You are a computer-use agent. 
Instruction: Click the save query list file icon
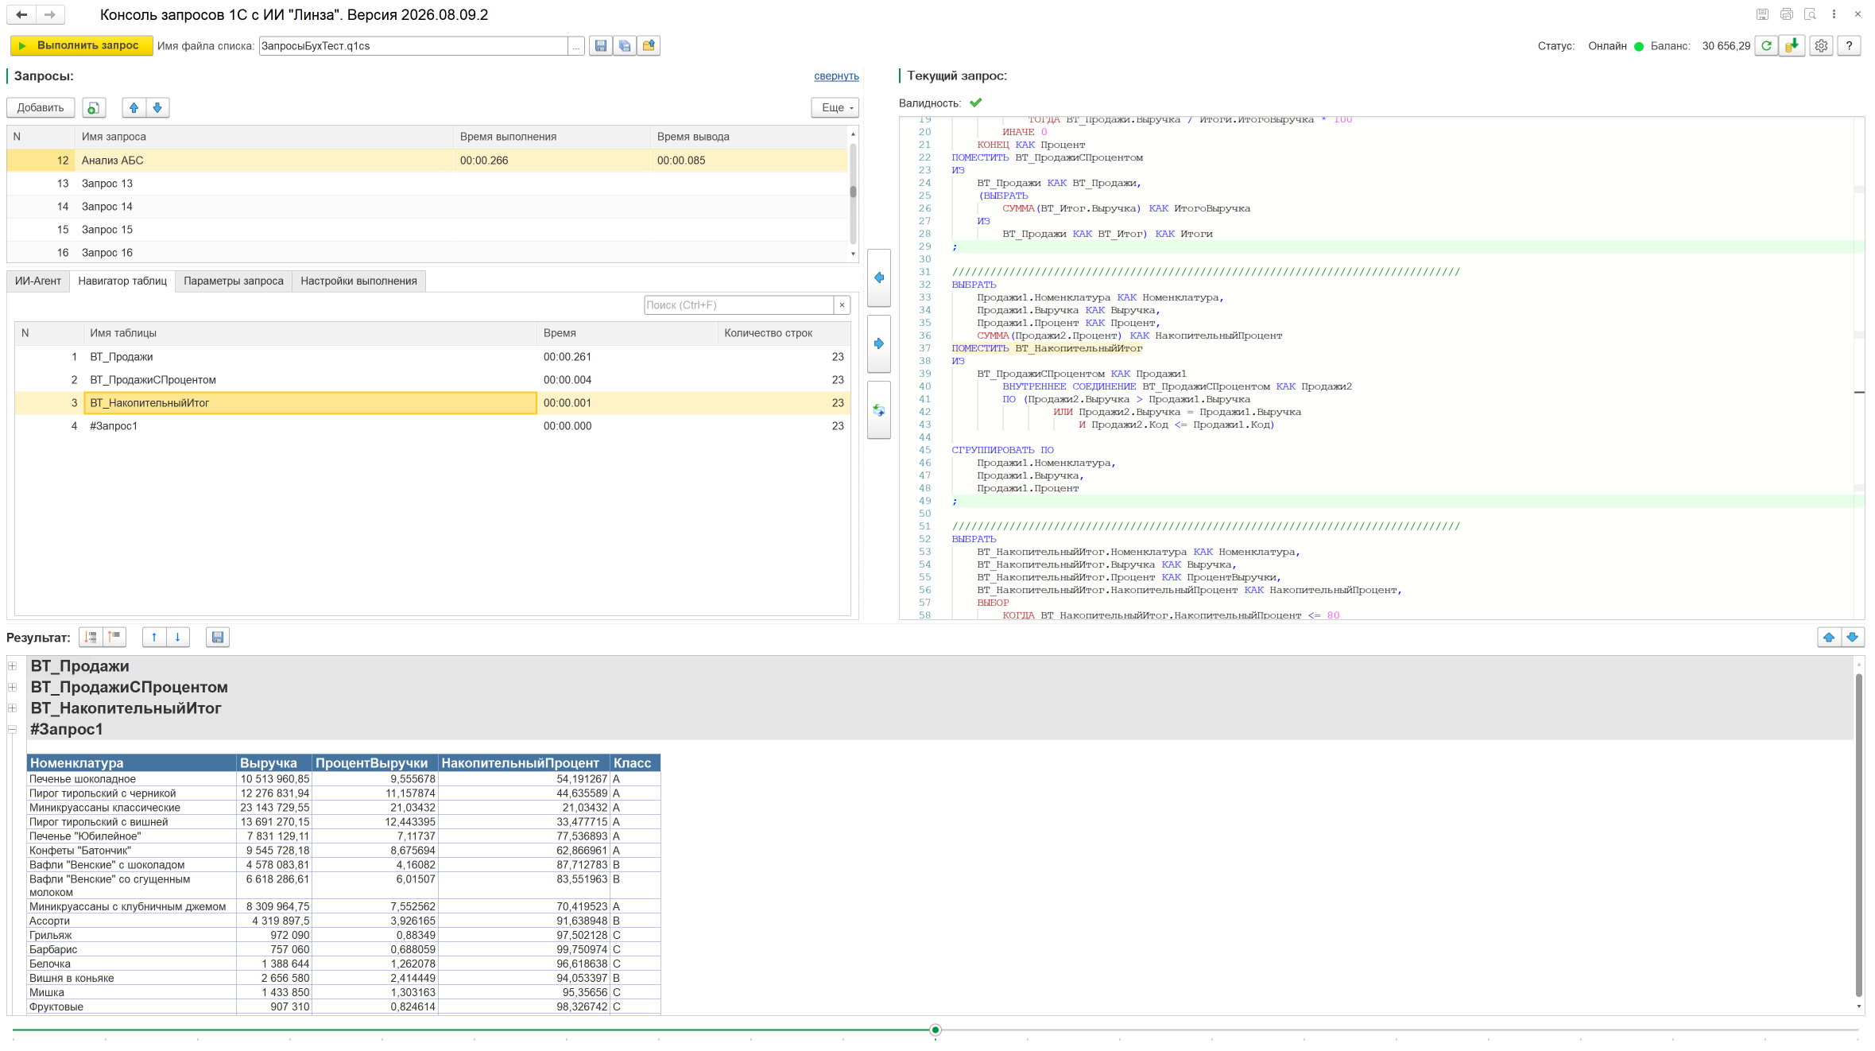[601, 46]
